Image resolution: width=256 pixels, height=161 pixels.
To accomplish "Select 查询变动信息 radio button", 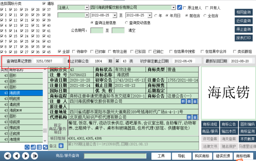I will tap(126, 23).
